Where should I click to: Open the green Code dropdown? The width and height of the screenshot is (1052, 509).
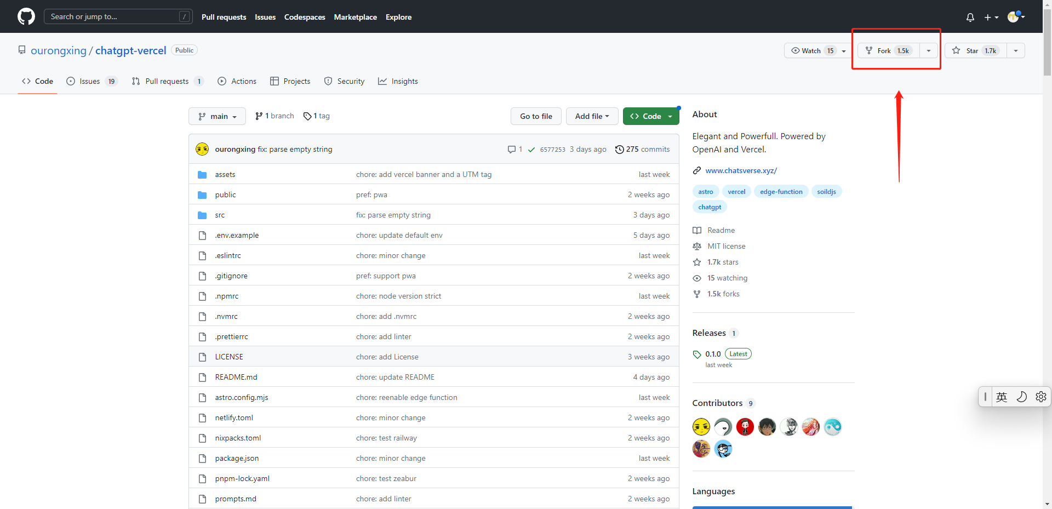(x=651, y=116)
